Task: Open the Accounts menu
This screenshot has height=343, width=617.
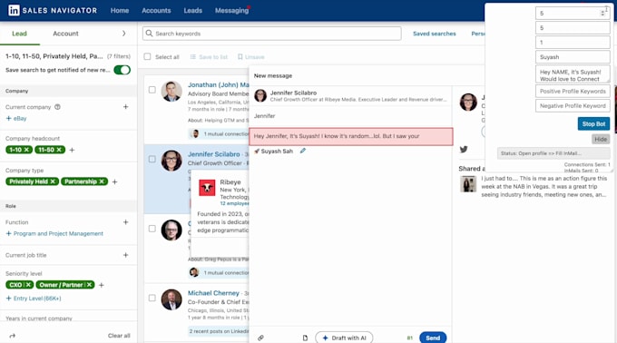Action: [156, 11]
